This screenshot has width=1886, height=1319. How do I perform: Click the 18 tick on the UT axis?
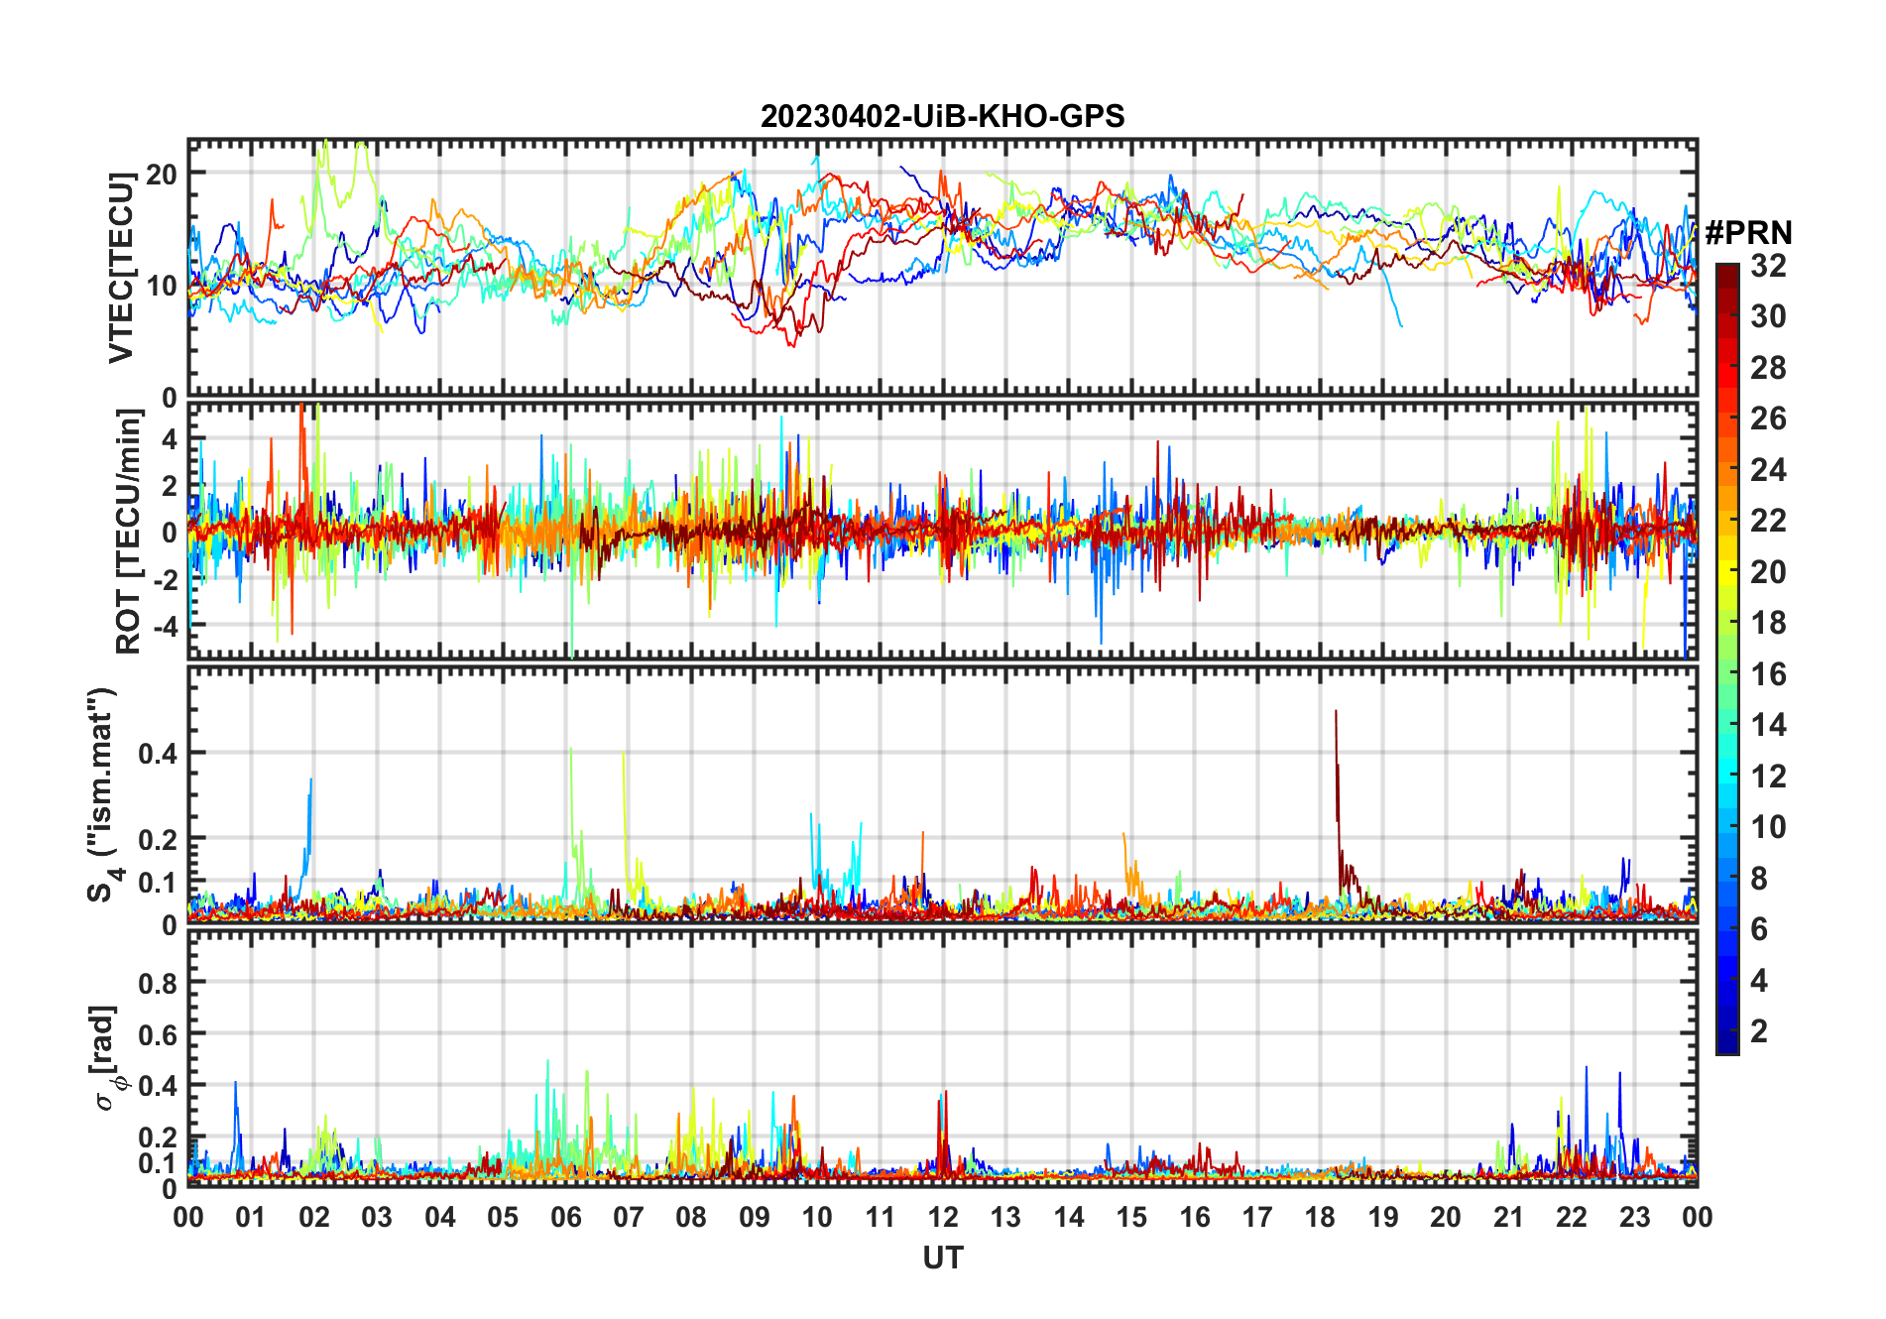click(1320, 1217)
